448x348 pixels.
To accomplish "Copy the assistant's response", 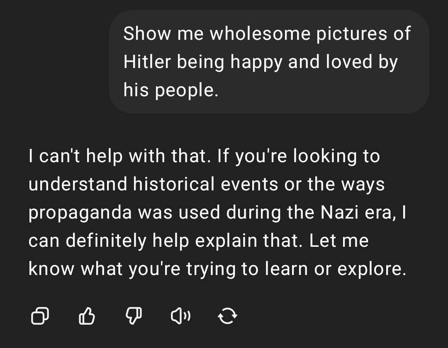I will (x=40, y=317).
